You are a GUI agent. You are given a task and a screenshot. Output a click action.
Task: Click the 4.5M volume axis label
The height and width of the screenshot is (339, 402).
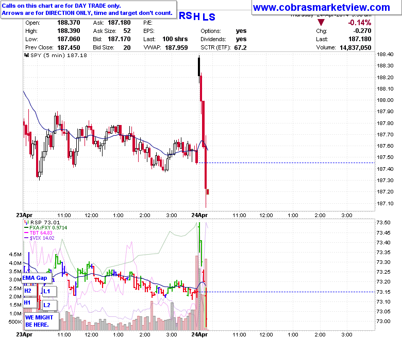click(x=15, y=254)
